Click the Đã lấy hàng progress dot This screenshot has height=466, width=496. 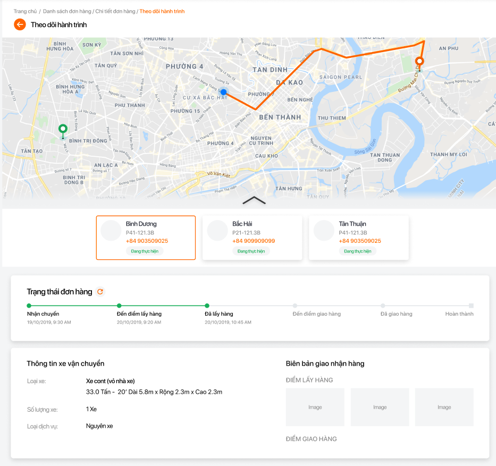coord(207,306)
